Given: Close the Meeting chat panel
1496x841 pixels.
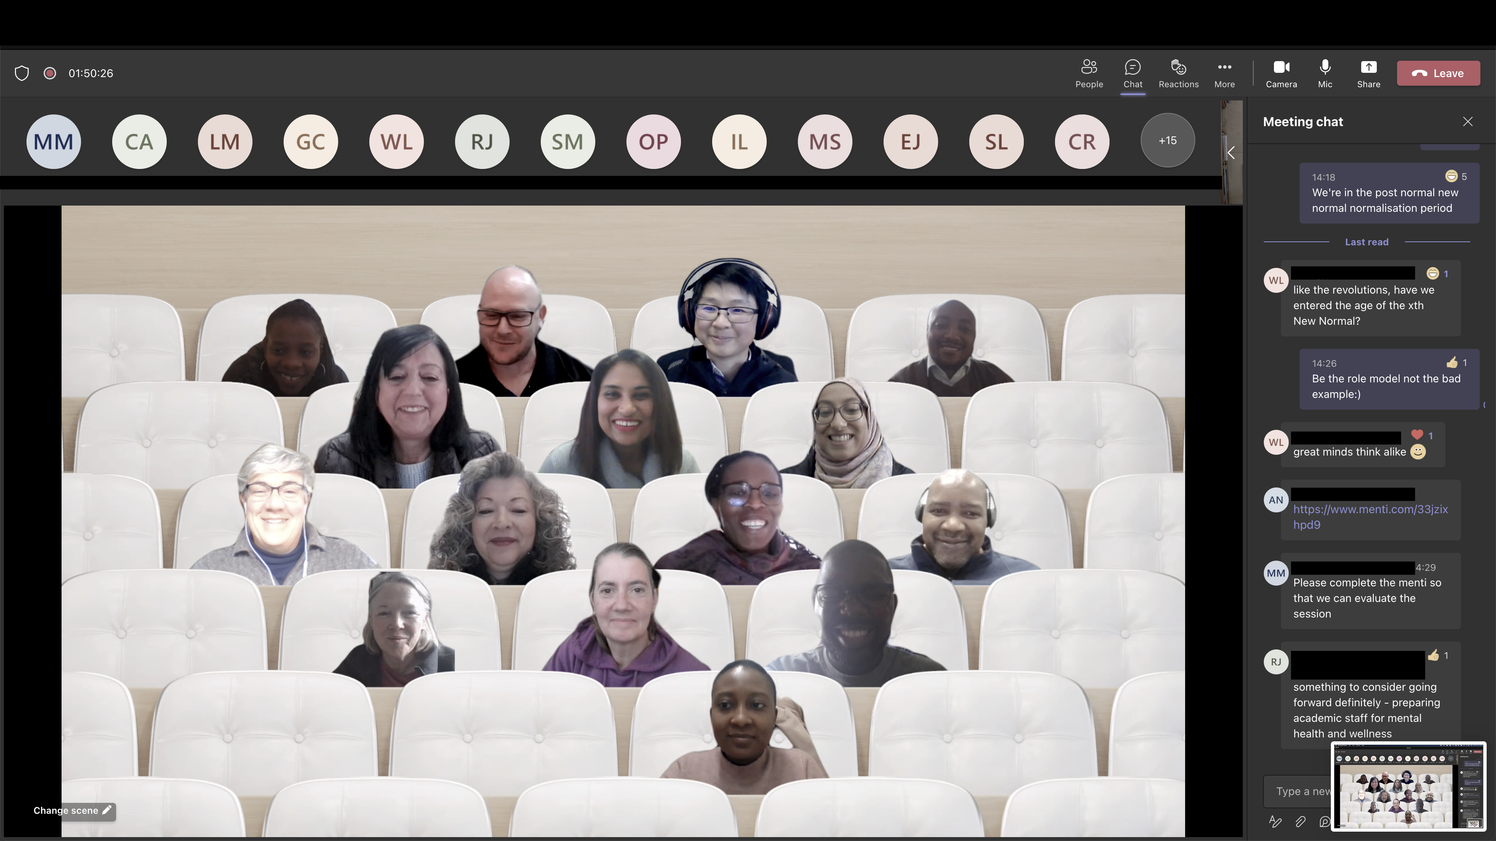Looking at the screenshot, I should point(1468,121).
